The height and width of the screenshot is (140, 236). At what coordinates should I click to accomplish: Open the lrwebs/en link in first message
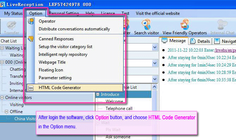pyautogui.click(x=225, y=50)
